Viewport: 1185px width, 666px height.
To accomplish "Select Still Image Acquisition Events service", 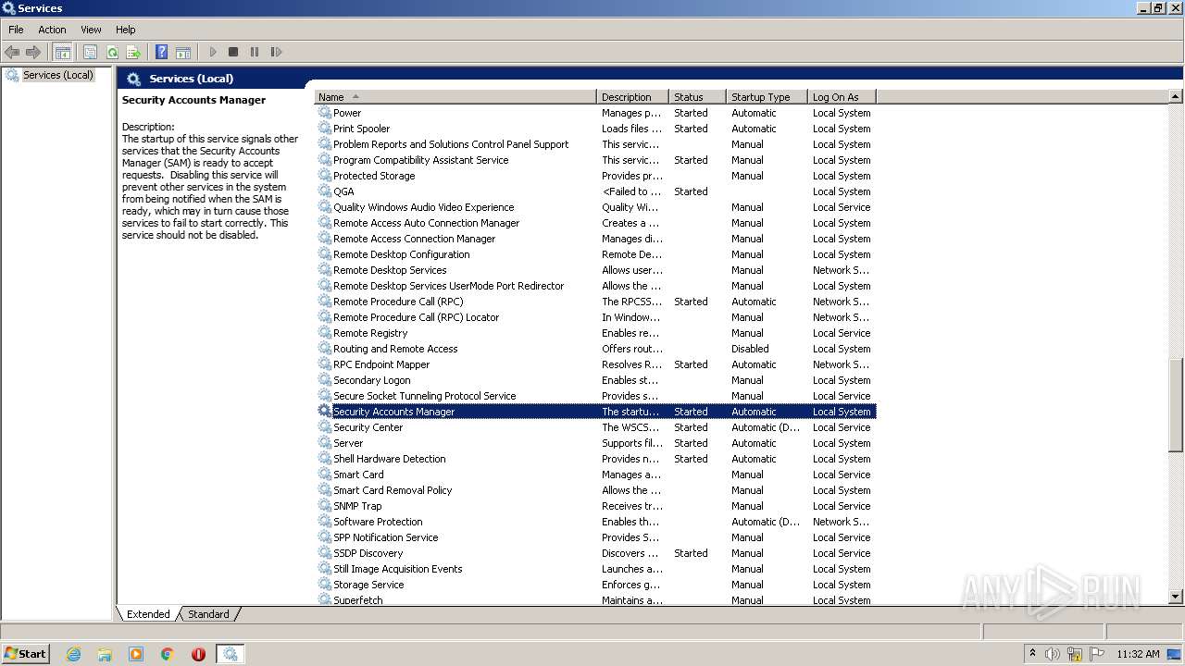I will [595, 569].
